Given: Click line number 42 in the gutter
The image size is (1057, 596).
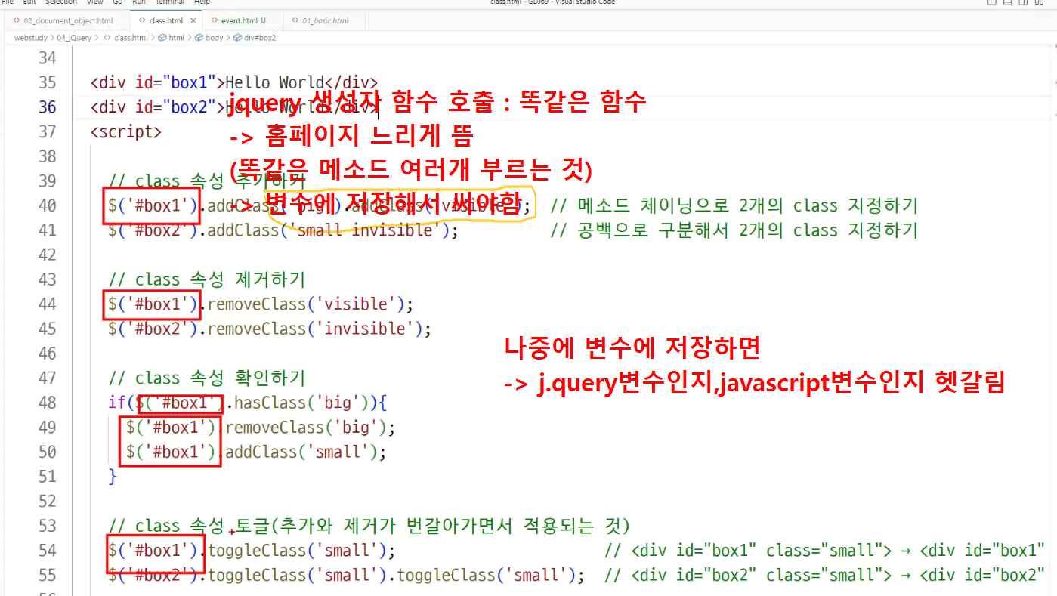Looking at the screenshot, I should click(47, 255).
